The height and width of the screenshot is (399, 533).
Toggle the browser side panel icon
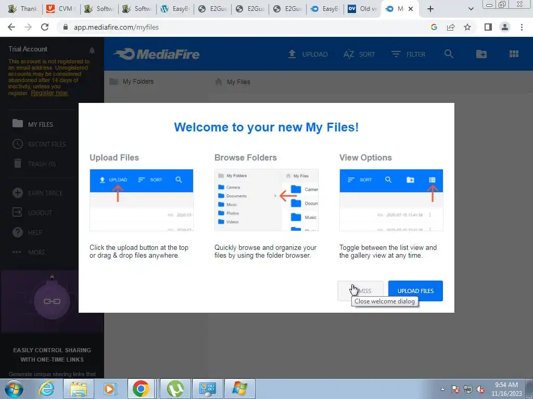488,27
